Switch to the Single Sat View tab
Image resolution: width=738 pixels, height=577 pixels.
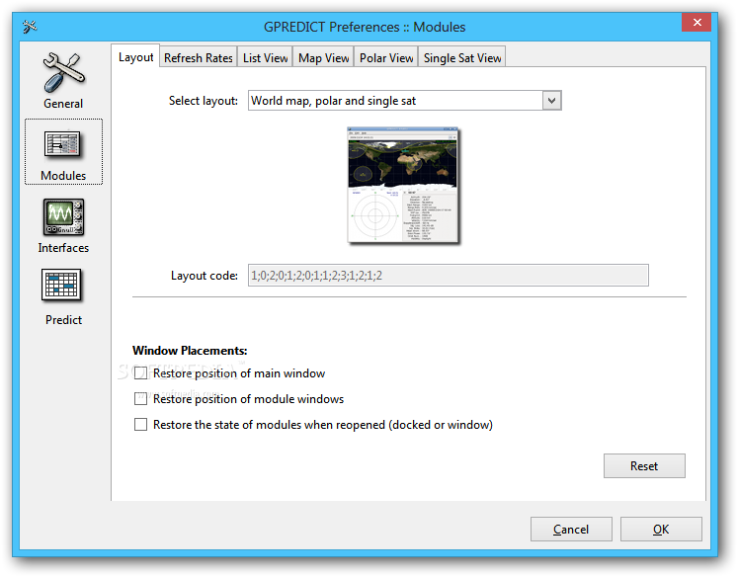click(x=462, y=58)
